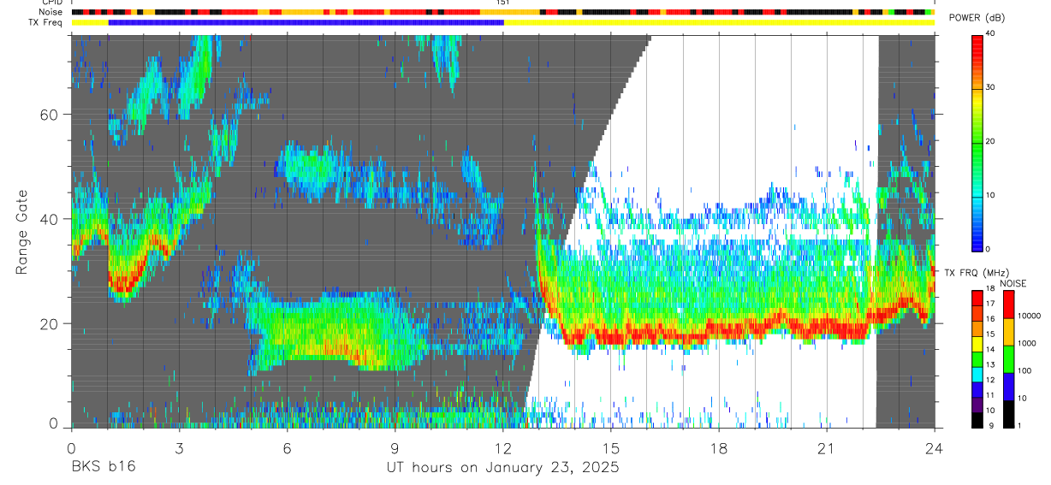Click hour tick label '15' on time axis
This screenshot has height=485, width=1051.
click(x=611, y=447)
